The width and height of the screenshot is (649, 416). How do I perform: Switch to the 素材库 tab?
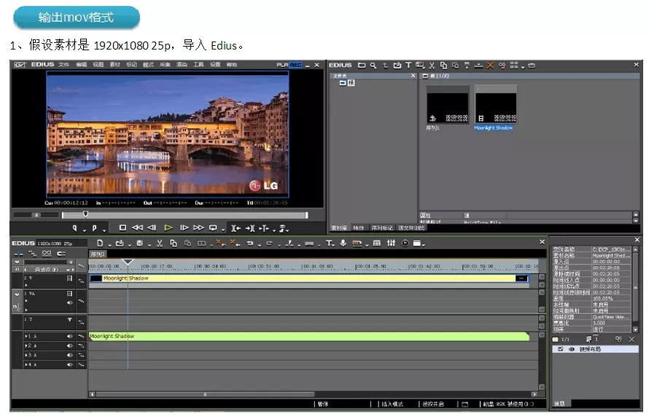[339, 228]
